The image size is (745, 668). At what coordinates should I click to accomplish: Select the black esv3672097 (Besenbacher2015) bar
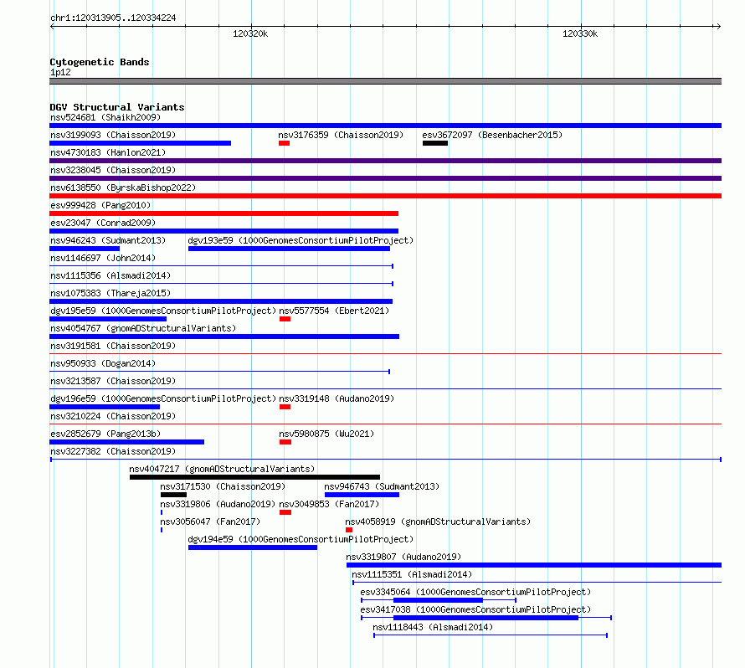tap(435, 143)
